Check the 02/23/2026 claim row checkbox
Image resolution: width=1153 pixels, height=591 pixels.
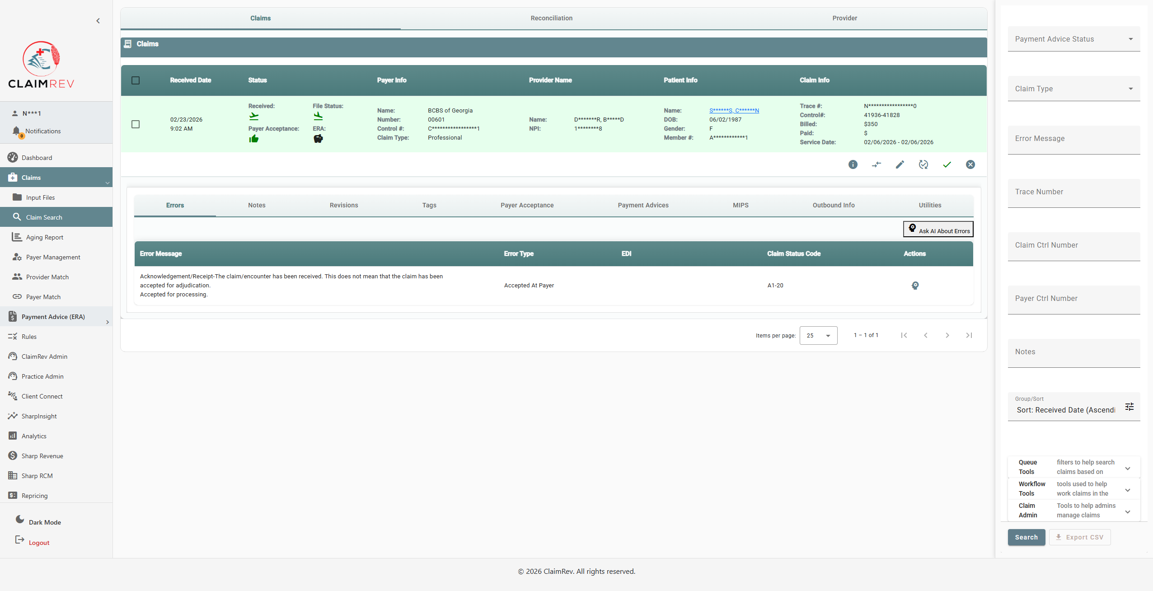136,124
